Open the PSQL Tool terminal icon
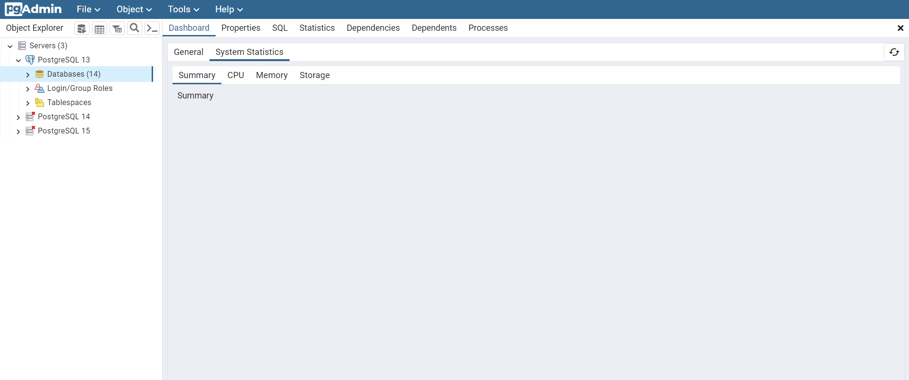Viewport: 909px width, 380px height. click(x=152, y=28)
